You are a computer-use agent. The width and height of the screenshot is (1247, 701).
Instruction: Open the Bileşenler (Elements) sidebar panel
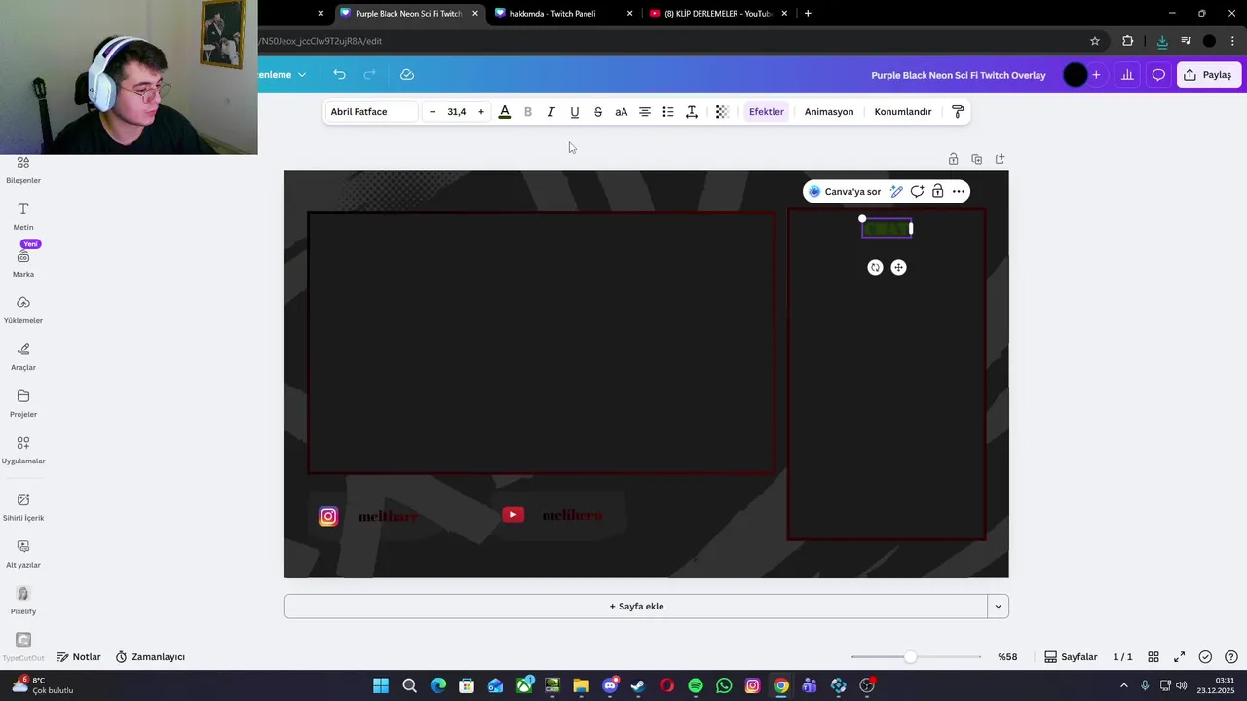[23, 169]
